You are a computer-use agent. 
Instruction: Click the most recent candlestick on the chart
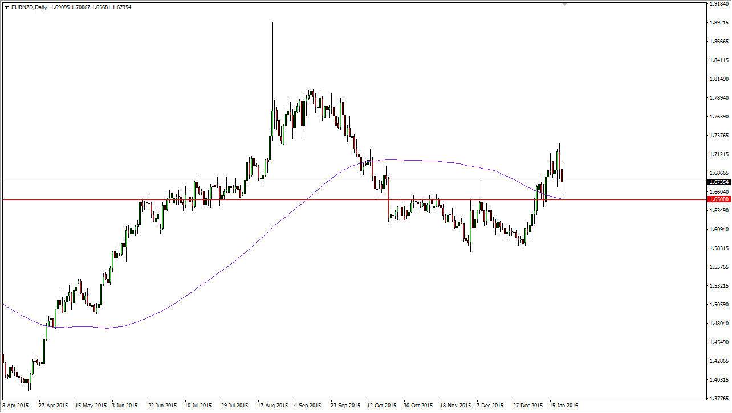(x=561, y=177)
